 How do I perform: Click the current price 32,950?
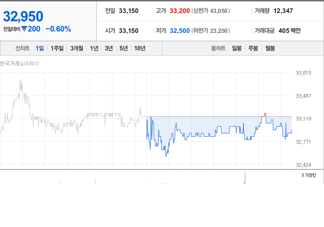pos(23,16)
